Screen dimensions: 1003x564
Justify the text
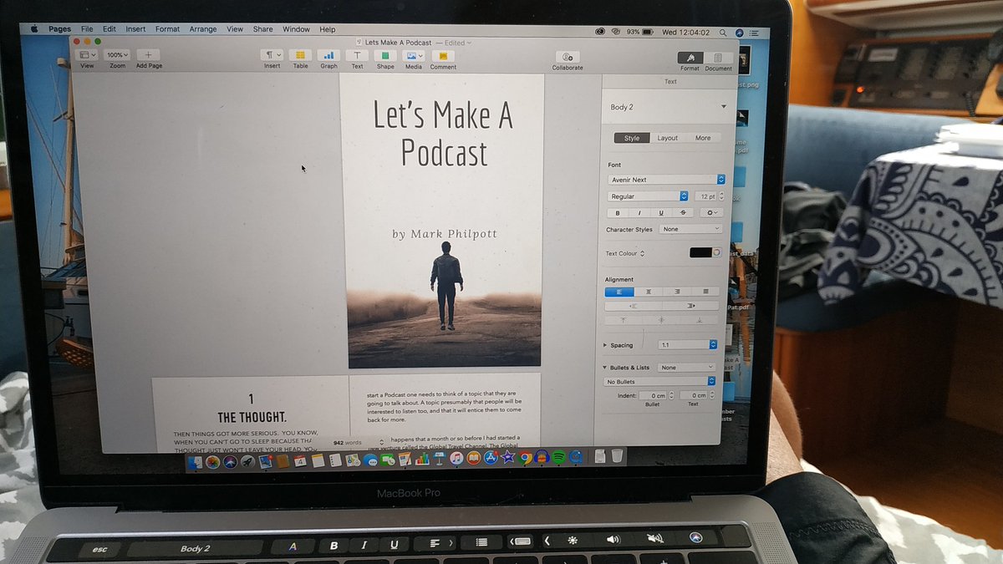[x=705, y=292]
